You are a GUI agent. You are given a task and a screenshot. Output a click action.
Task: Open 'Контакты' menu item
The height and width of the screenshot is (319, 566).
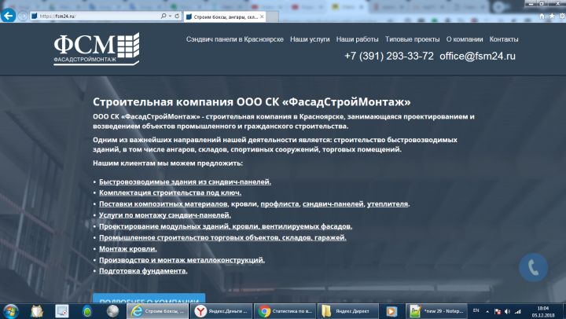tap(504, 39)
